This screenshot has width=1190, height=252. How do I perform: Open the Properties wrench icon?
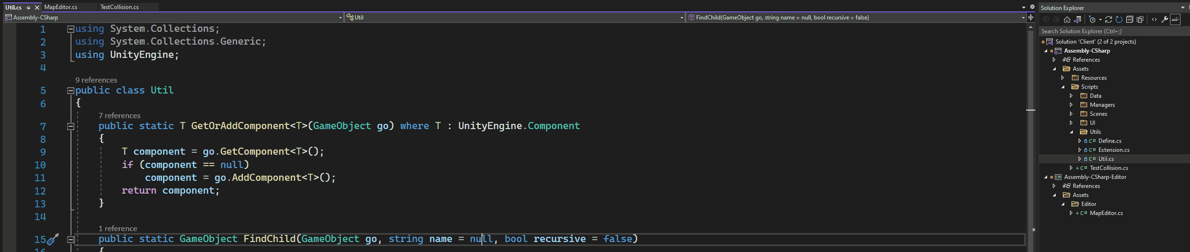point(1165,19)
